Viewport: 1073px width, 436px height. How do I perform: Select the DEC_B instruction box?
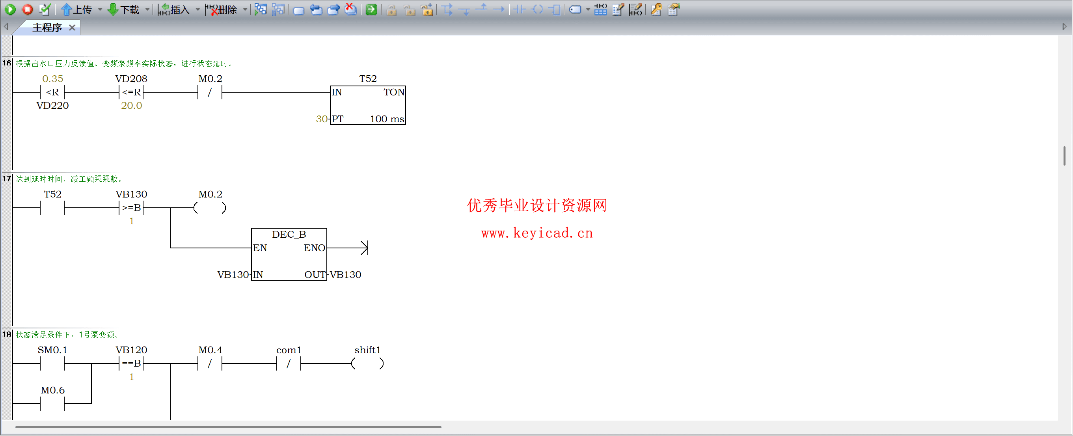289,254
